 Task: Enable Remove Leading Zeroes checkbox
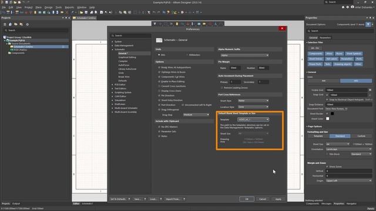pos(222,88)
